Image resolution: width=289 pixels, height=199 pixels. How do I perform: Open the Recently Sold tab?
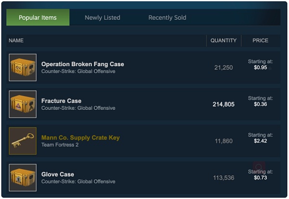click(x=167, y=18)
